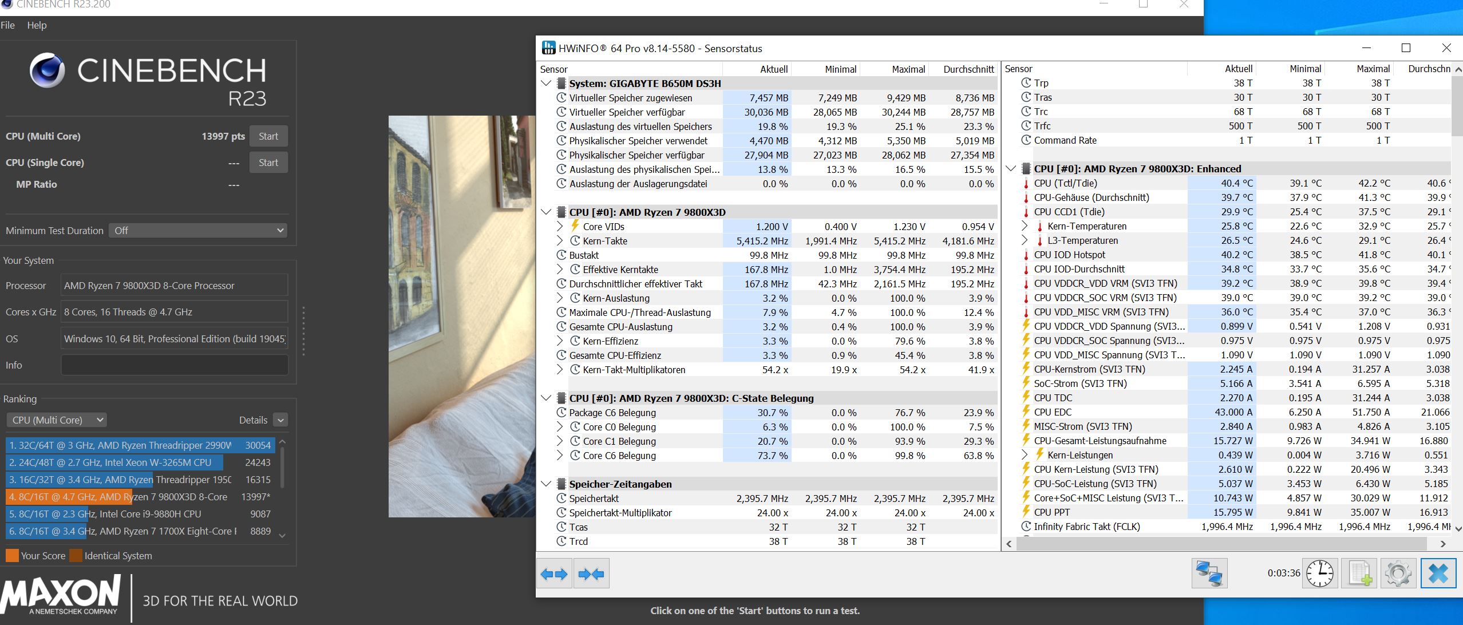Click the clock reset-timer icon
1463x625 pixels.
(x=1319, y=573)
